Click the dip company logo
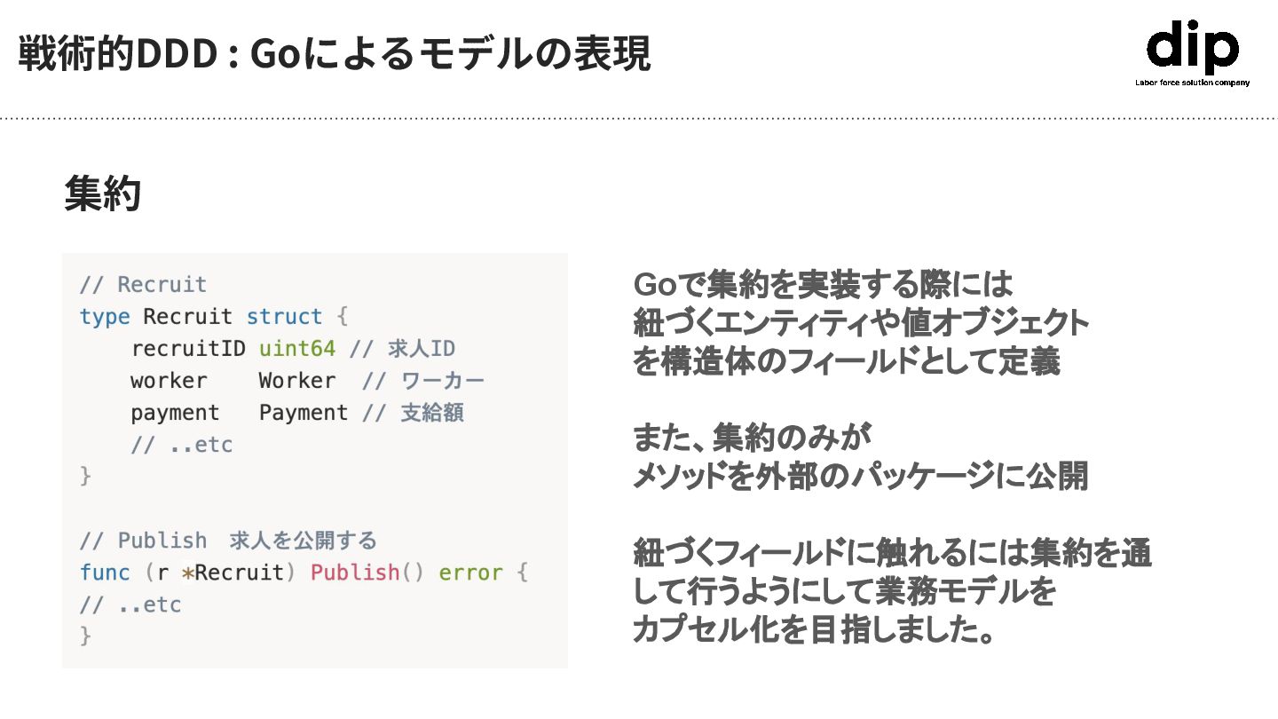The image size is (1278, 719). pos(1192,48)
